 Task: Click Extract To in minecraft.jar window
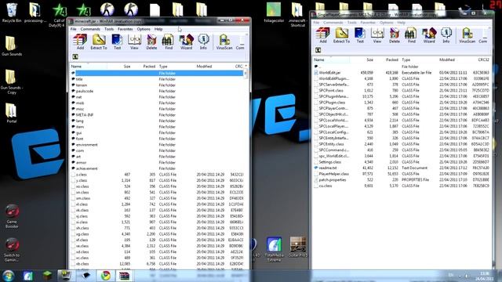pos(99,42)
